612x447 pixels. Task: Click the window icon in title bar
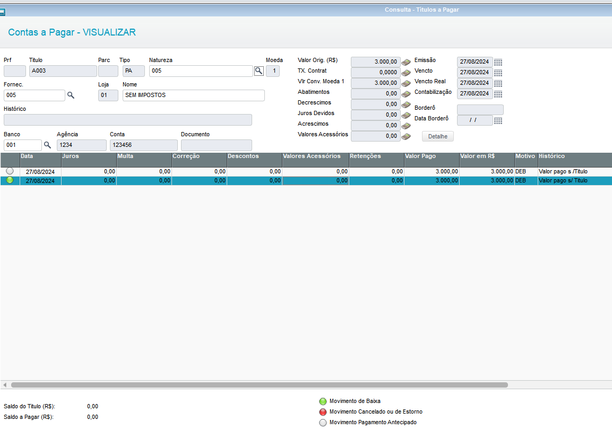coord(2,12)
